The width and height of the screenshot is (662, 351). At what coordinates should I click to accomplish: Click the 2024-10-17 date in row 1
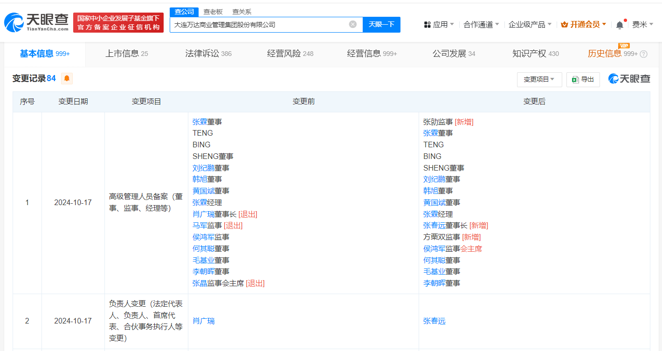(73, 203)
